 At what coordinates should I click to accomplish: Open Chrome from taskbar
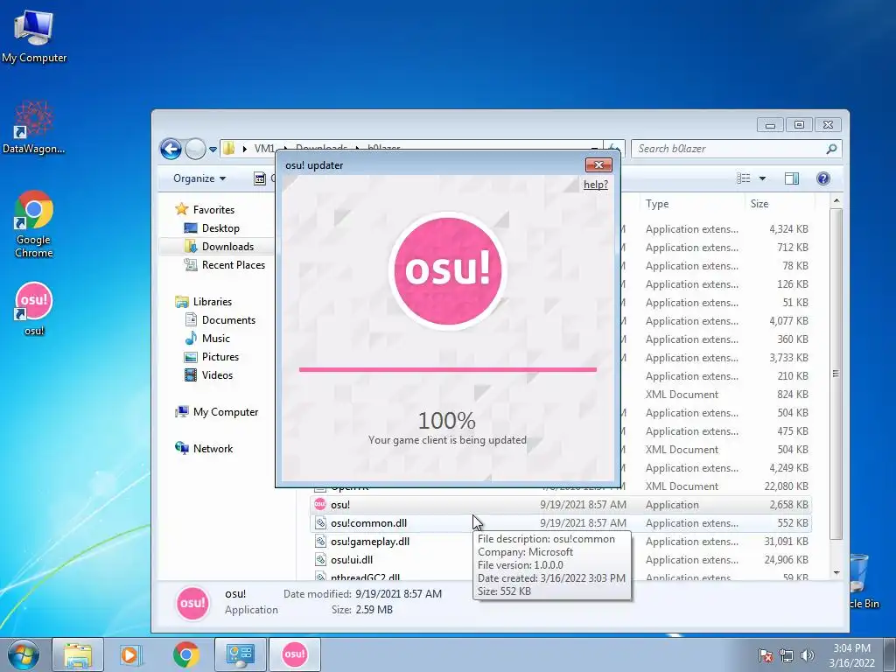186,654
